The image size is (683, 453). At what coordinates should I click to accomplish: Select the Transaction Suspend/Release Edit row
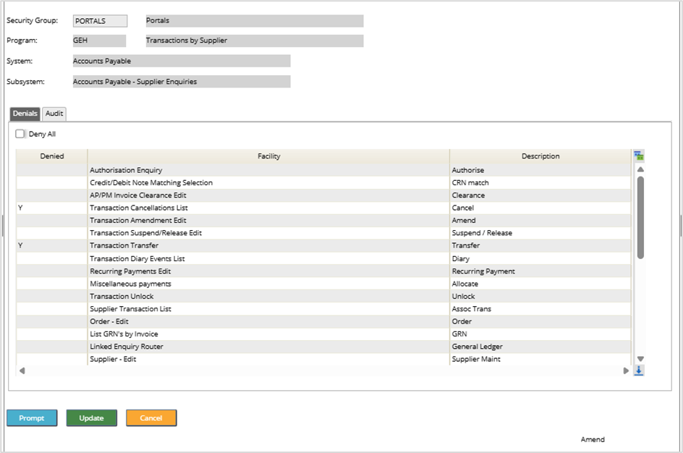323,233
